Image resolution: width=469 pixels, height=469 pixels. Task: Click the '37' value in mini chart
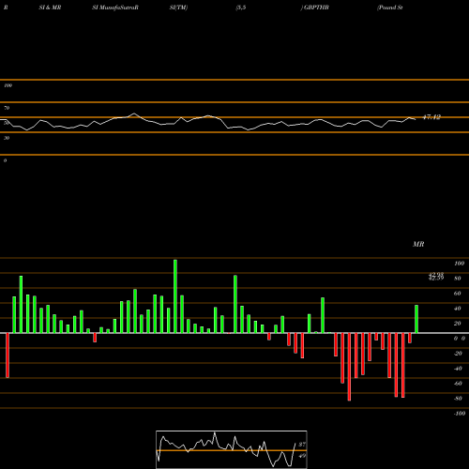pos(302,445)
